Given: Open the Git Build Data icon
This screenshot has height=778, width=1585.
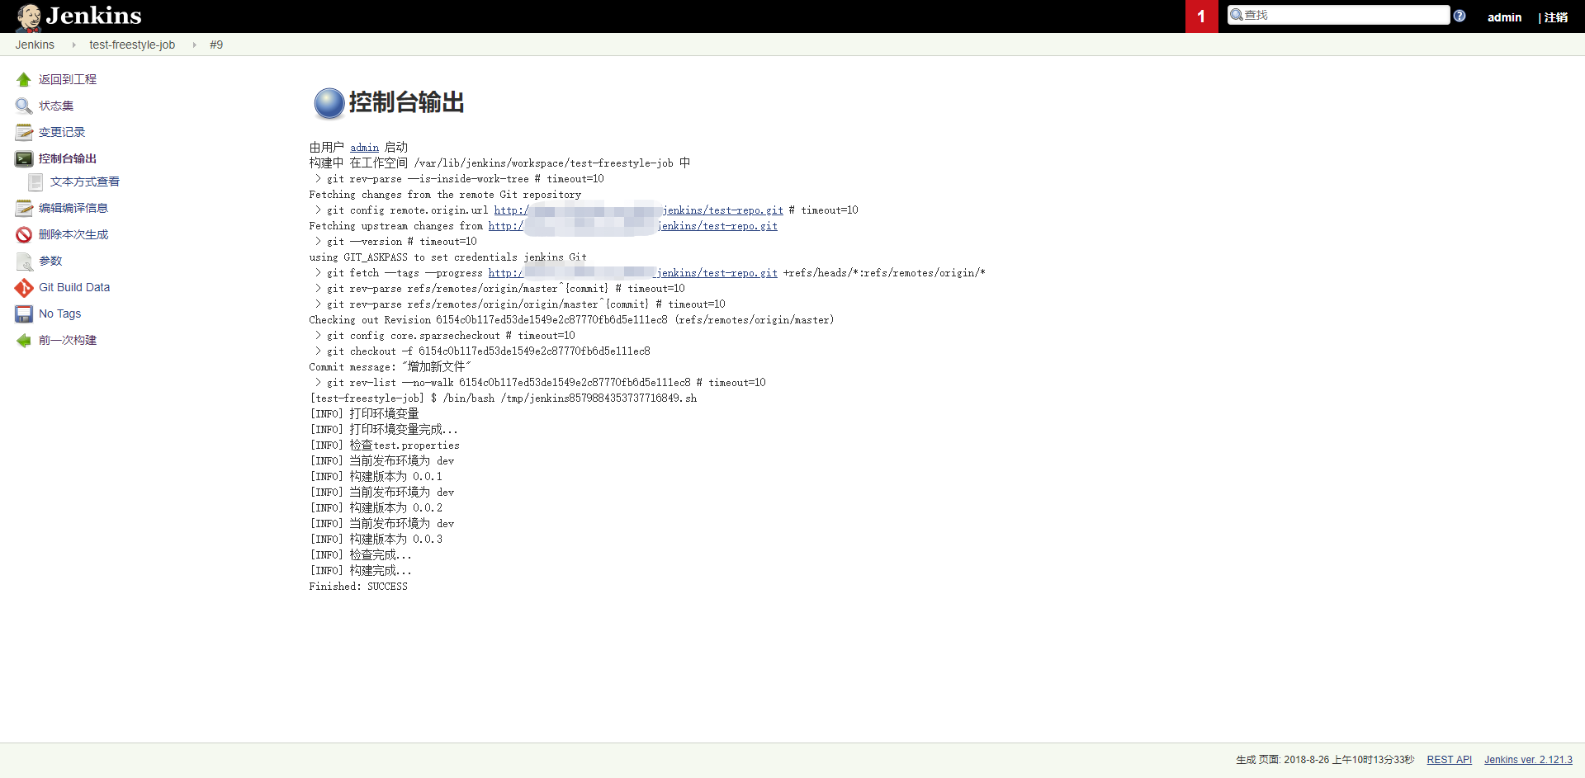Looking at the screenshot, I should [23, 287].
